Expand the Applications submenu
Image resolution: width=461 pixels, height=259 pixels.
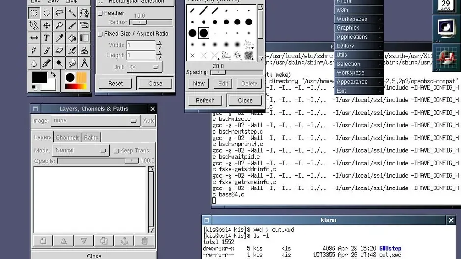[359, 37]
